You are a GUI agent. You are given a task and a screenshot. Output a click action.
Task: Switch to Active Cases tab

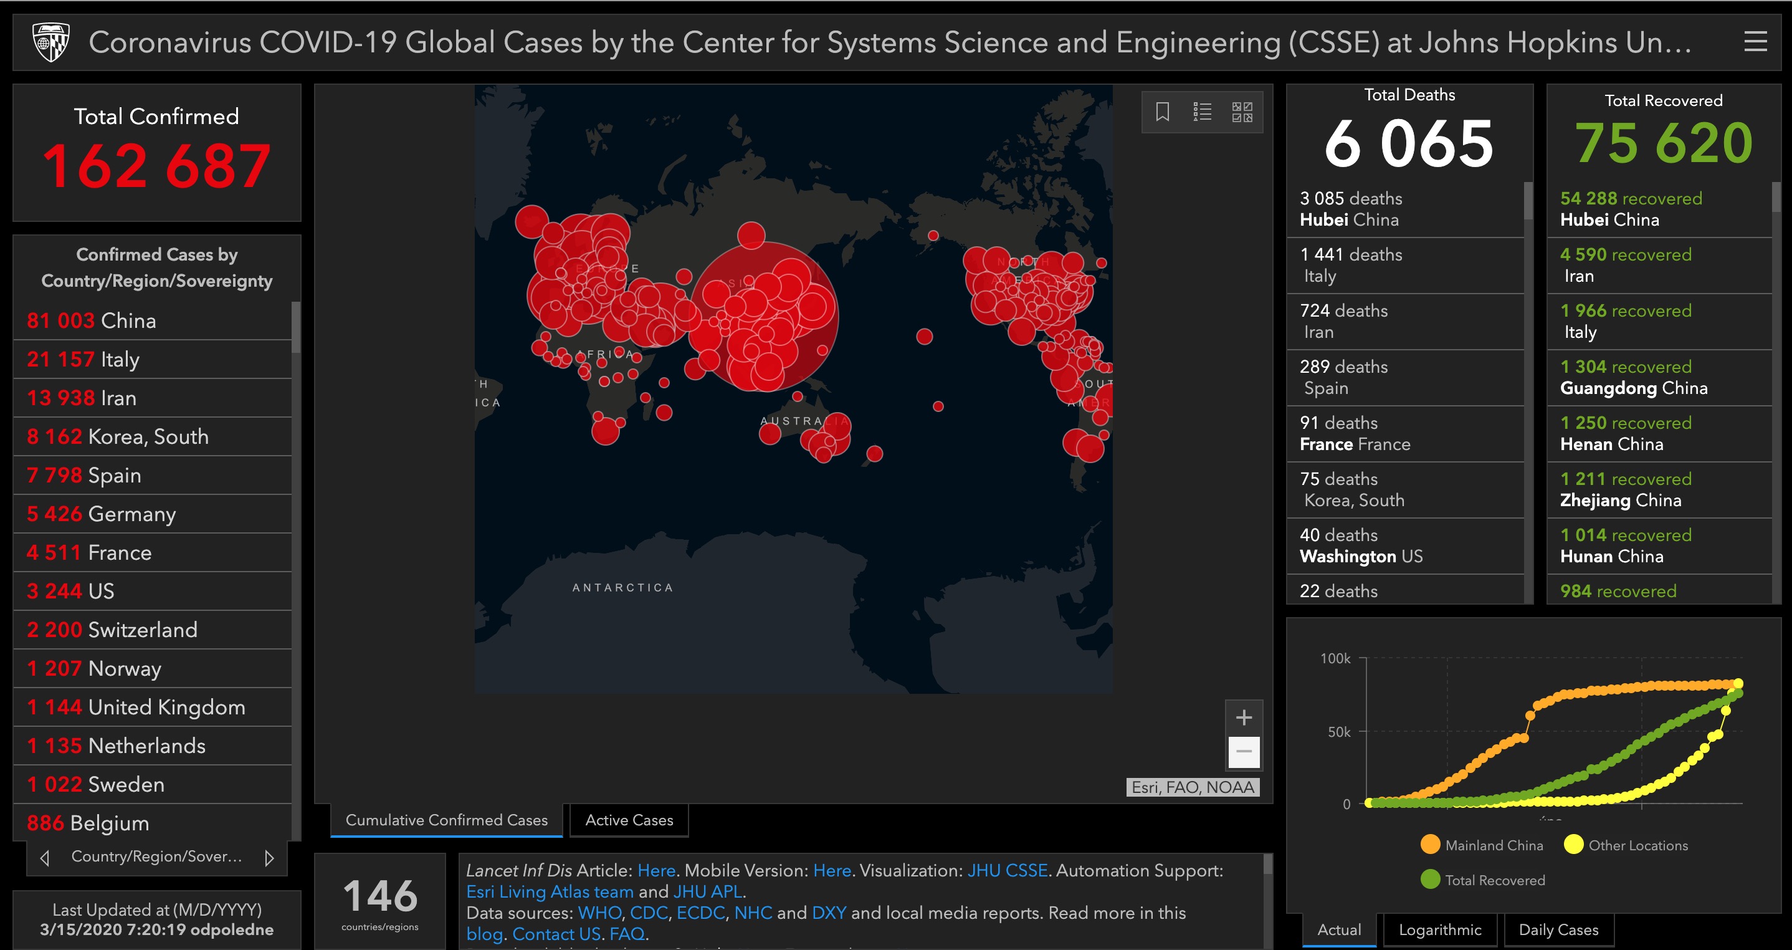(x=629, y=820)
